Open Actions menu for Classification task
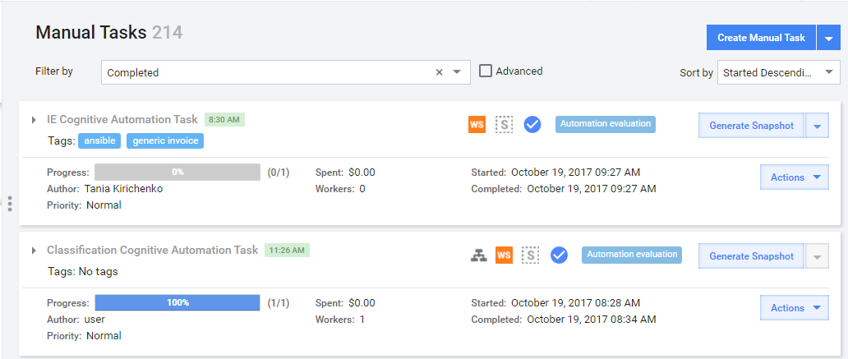848x359 pixels. coord(795,307)
